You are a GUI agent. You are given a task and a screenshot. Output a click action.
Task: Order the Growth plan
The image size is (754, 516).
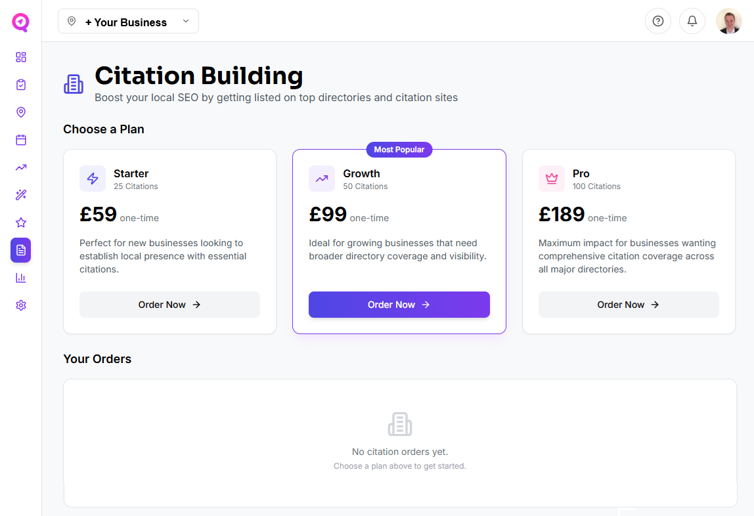[399, 305]
